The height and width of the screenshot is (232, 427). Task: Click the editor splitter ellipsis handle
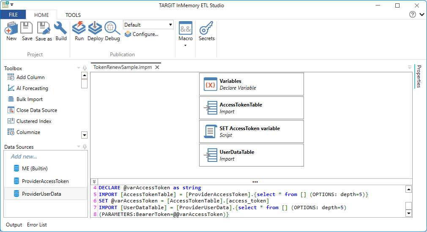pos(255,182)
